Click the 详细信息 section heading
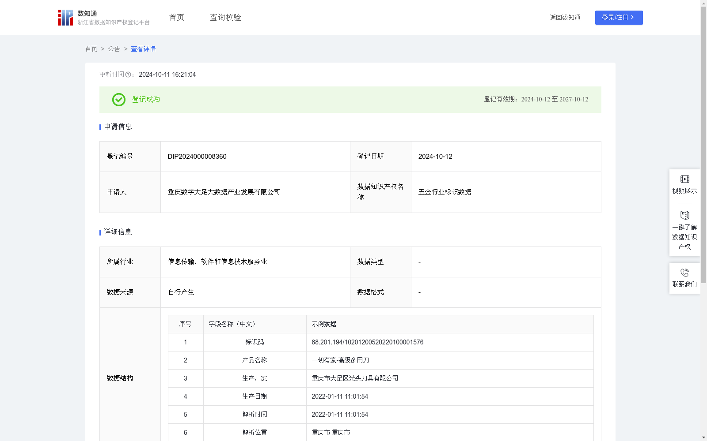Viewport: 707px width, 441px height. click(118, 232)
